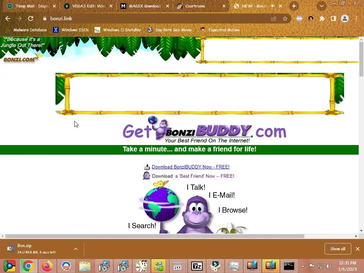364x273 pixels.
Task: Open the Espectral McGee bookmark
Action: pyautogui.click(x=220, y=30)
